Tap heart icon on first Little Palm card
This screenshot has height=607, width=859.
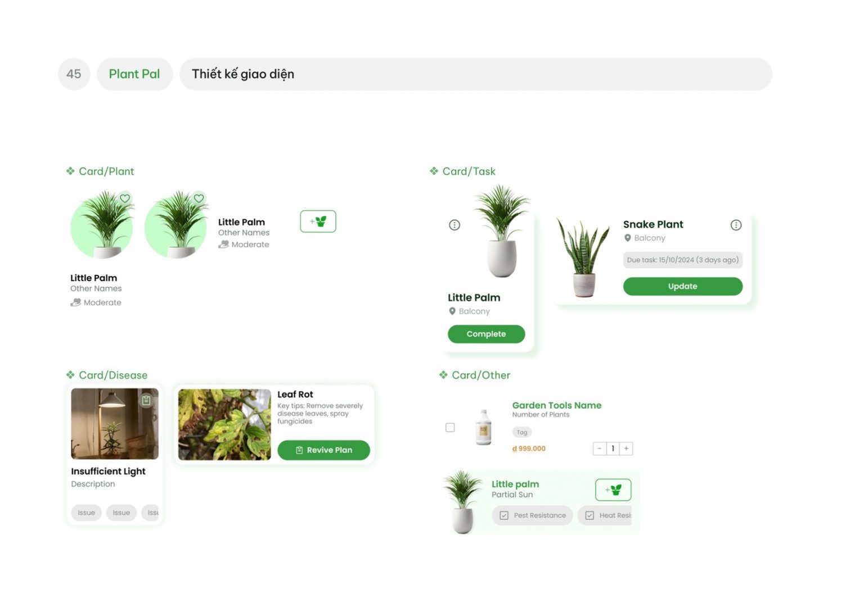(x=125, y=198)
